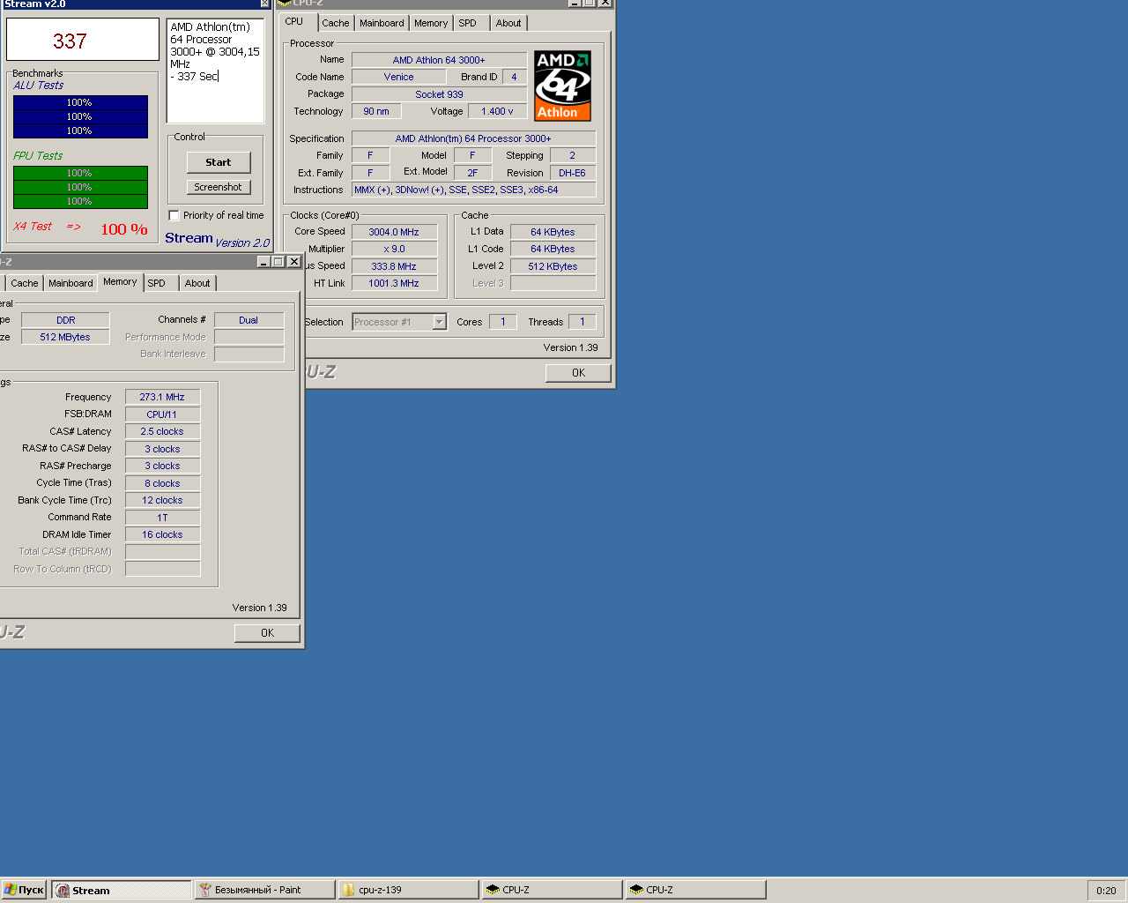The image size is (1128, 903).
Task: Click the Multiplier x 9.0 value
Action: (394, 249)
